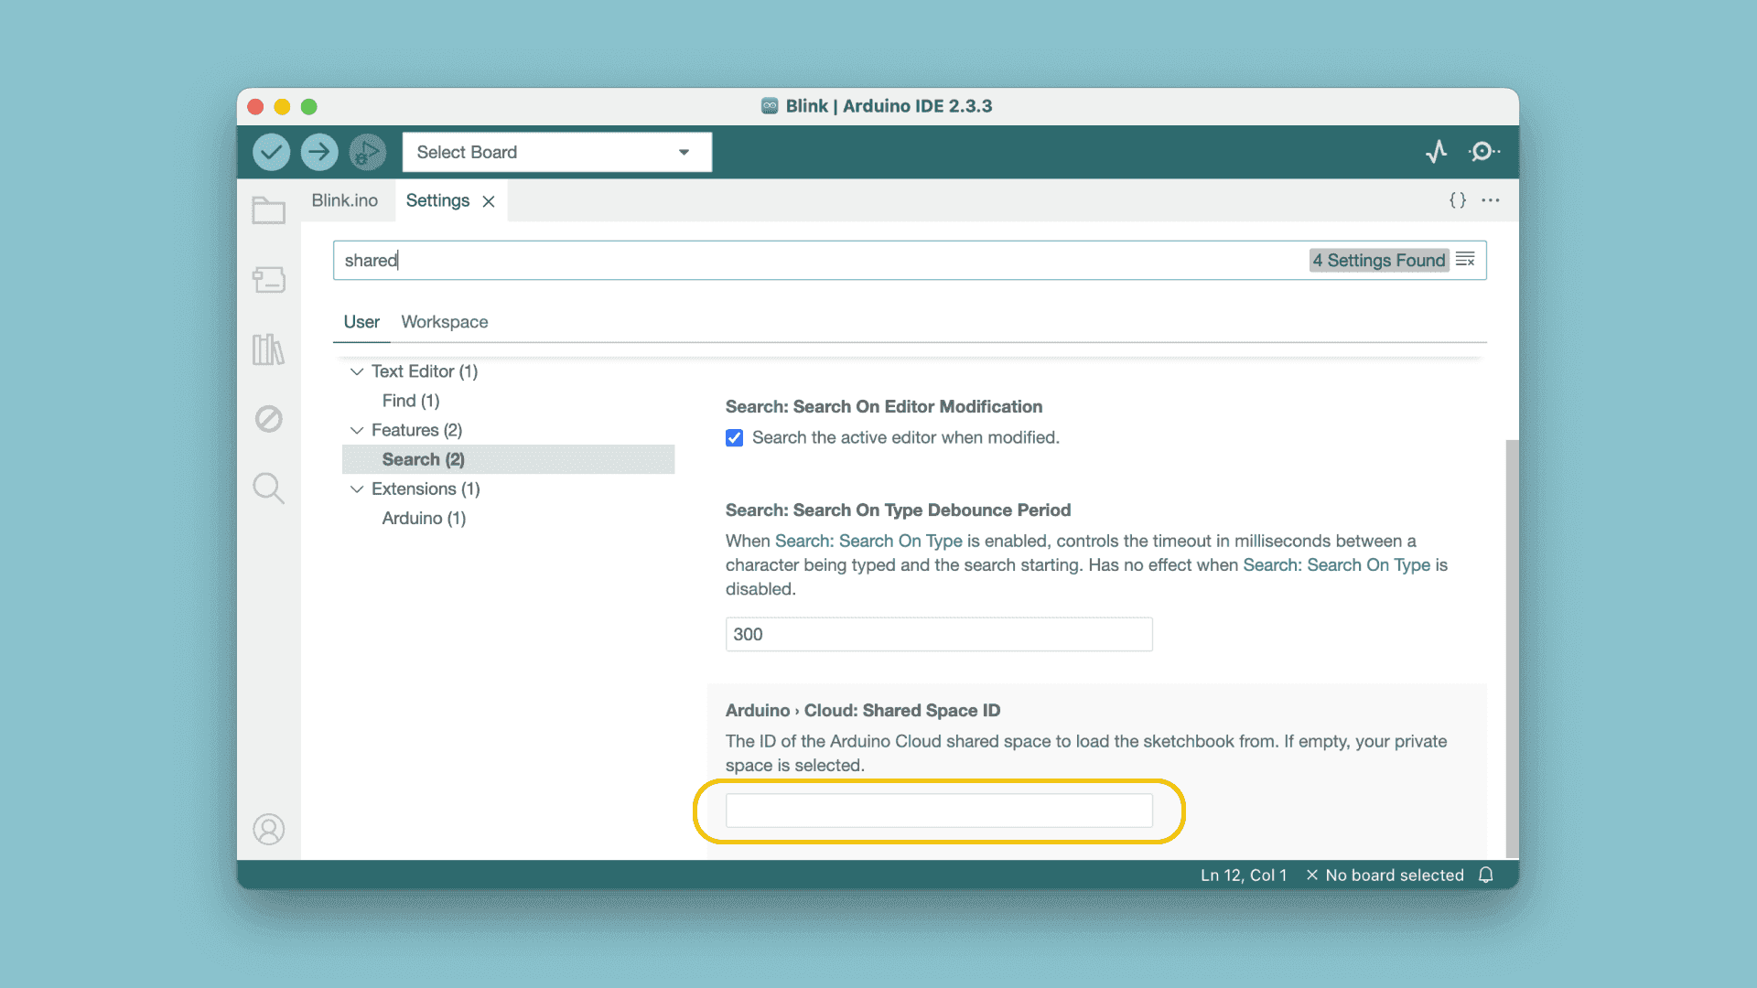This screenshot has height=988, width=1757.
Task: Click the Upload arrow button
Action: (319, 152)
